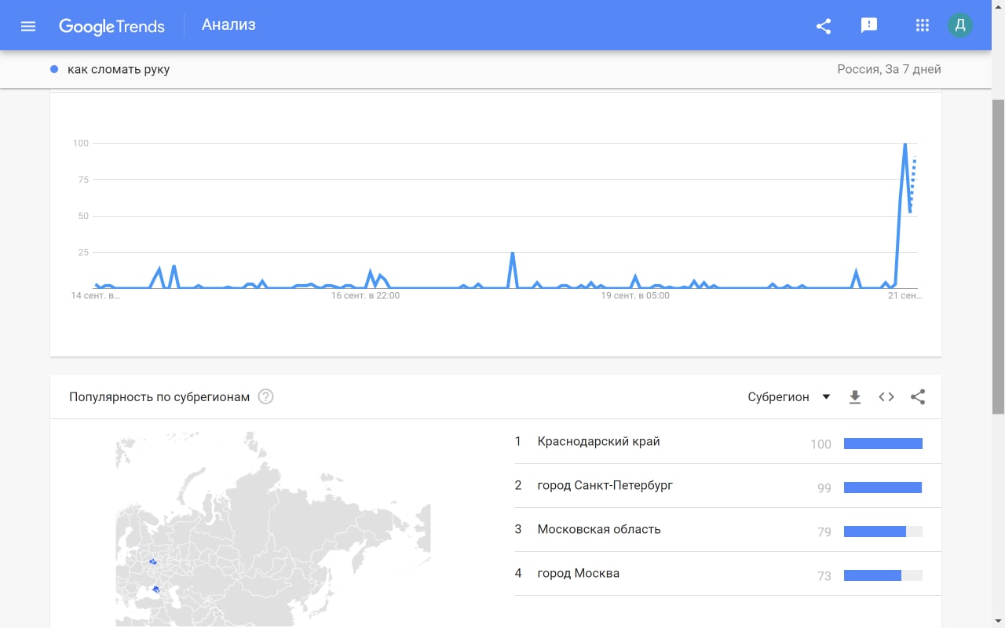Select Краснодарский край in the list

click(x=598, y=441)
